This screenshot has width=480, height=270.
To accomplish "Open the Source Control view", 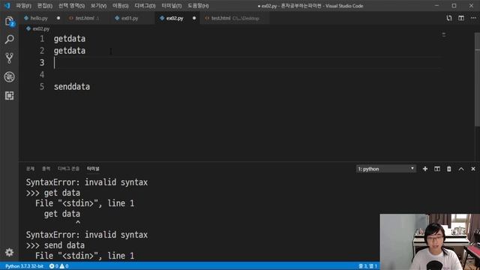I will 10,58.
